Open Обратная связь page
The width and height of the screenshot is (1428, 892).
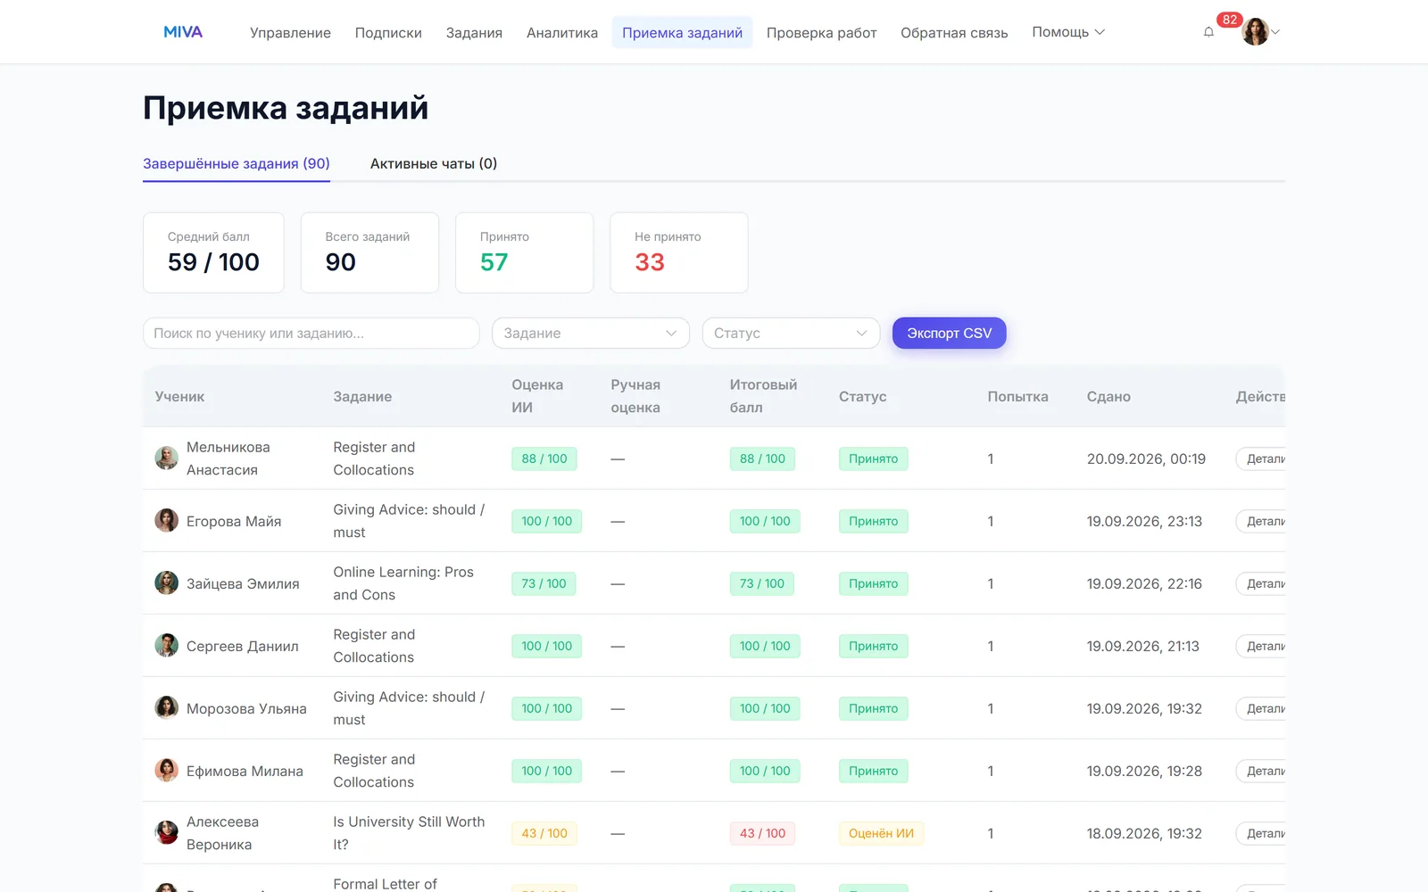[x=954, y=33]
